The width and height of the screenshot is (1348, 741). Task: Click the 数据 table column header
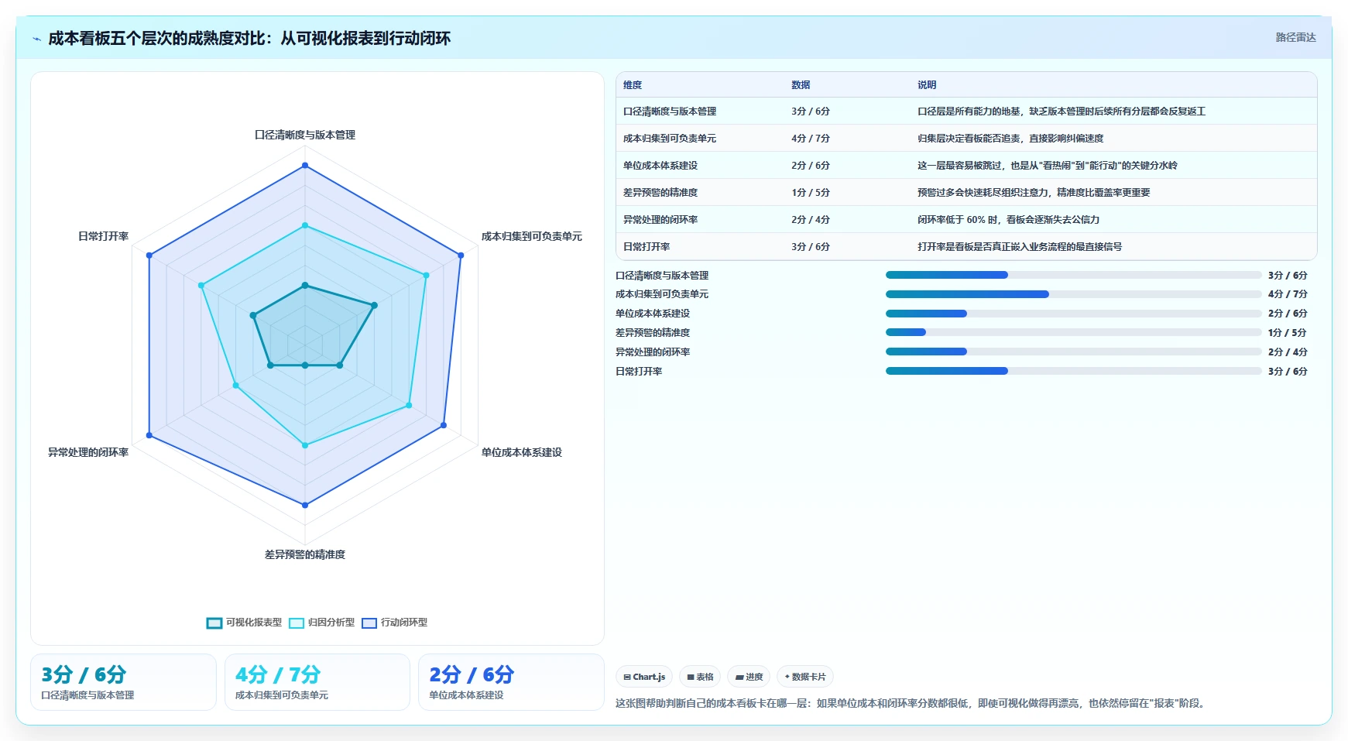click(801, 85)
